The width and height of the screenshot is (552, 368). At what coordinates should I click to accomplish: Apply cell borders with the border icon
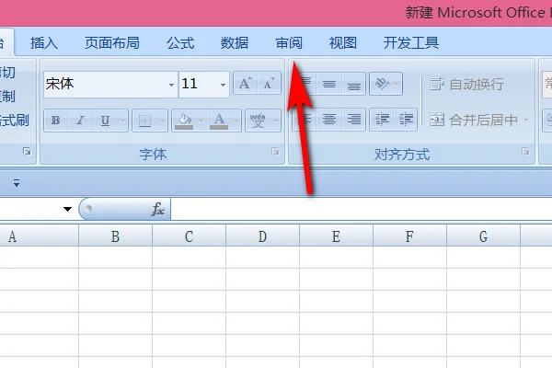pyautogui.click(x=144, y=121)
